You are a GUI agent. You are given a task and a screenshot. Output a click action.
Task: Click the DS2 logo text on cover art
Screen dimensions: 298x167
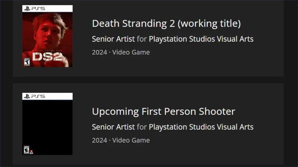47,57
